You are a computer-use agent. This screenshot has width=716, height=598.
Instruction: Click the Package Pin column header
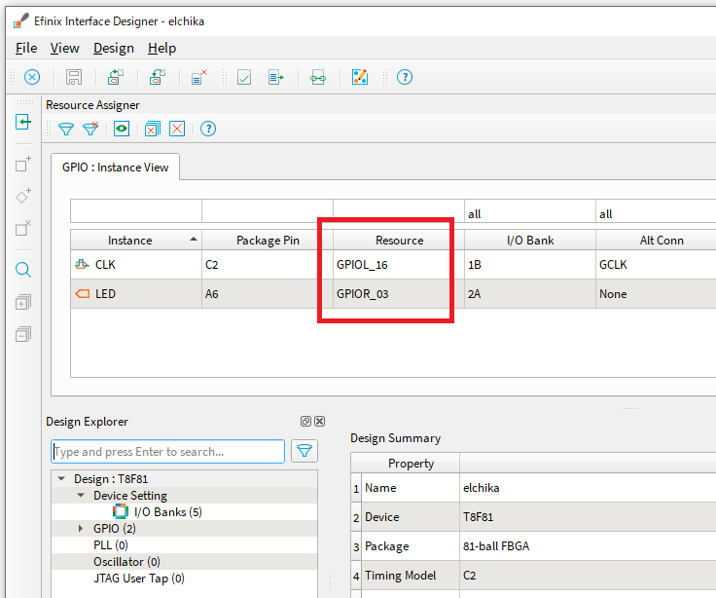(268, 240)
